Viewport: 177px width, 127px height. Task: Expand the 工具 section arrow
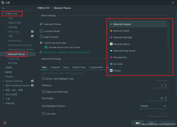tap(3, 99)
